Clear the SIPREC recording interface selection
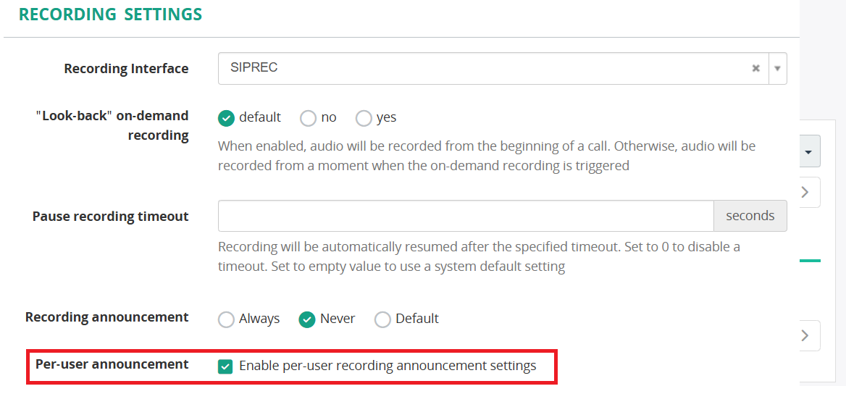Viewport: 846px width, 394px height. [x=755, y=68]
